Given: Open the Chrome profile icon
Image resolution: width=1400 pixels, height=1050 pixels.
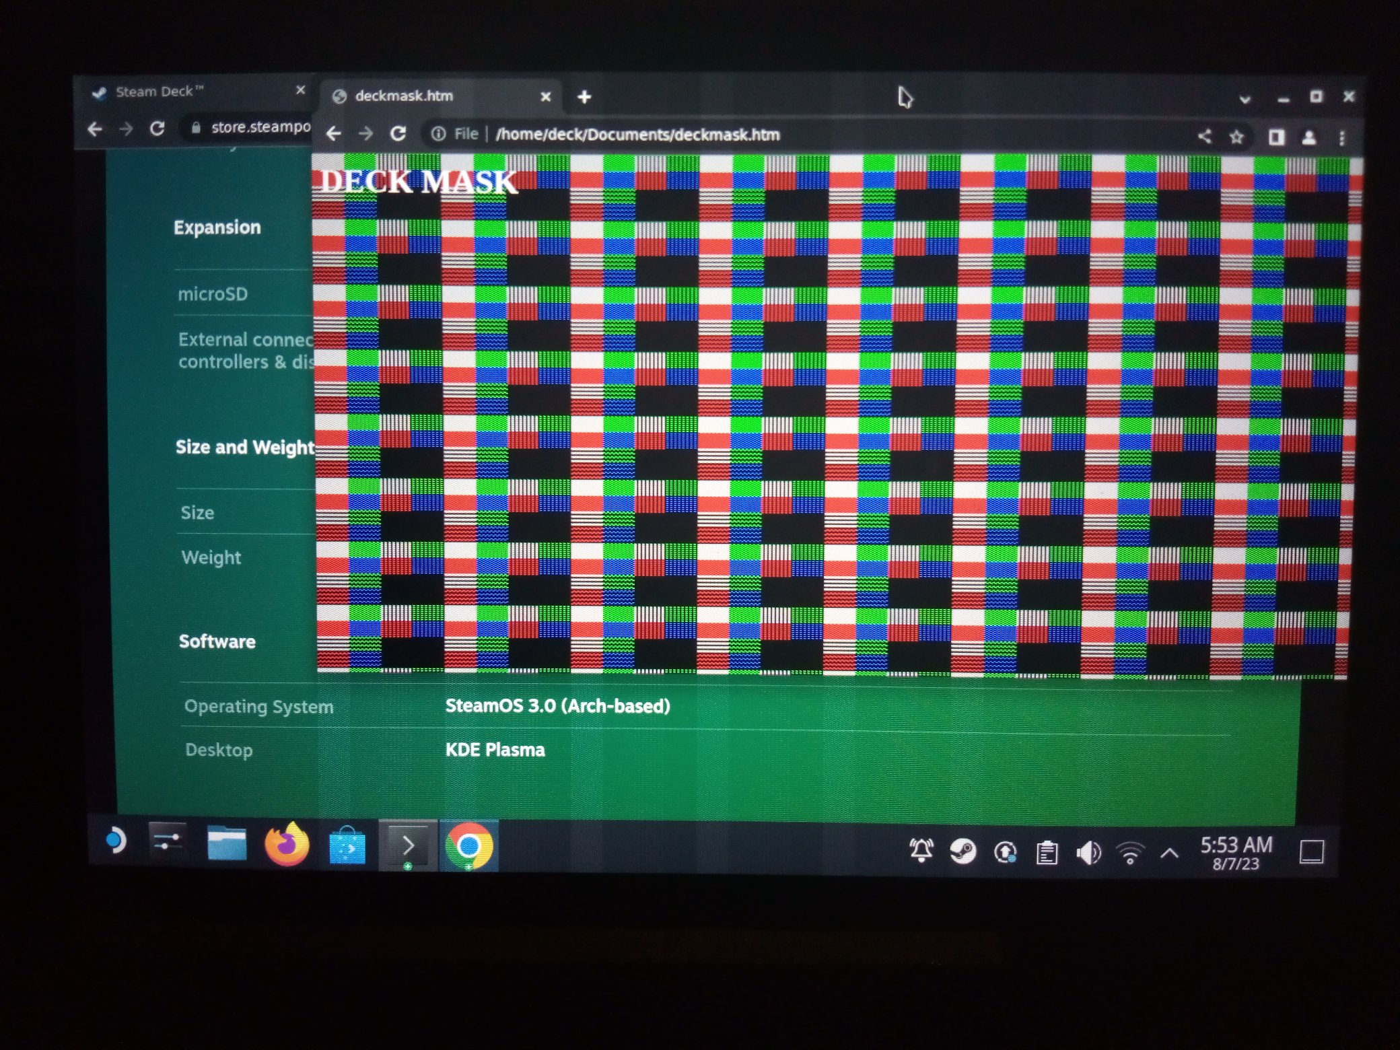Looking at the screenshot, I should [1309, 138].
